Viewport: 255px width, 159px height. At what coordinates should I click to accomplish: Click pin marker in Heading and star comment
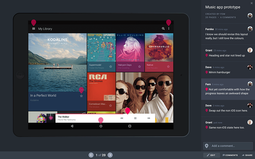click(207, 55)
